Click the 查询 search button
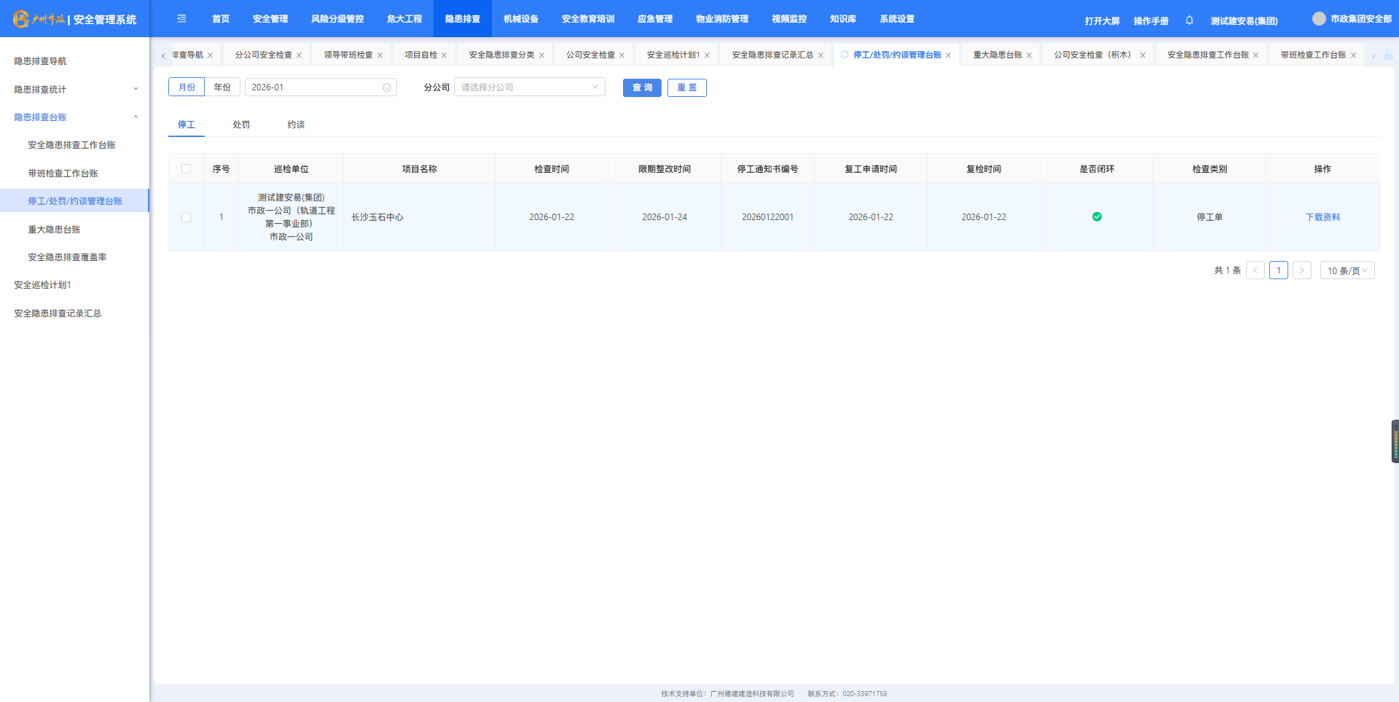Viewport: 1399px width, 702px height. (642, 87)
